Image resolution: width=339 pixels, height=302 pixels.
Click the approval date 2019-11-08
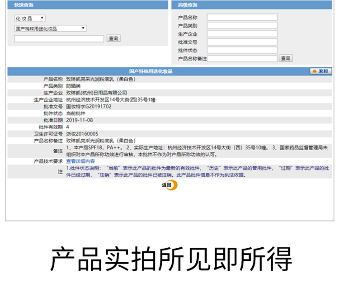[x=80, y=120]
